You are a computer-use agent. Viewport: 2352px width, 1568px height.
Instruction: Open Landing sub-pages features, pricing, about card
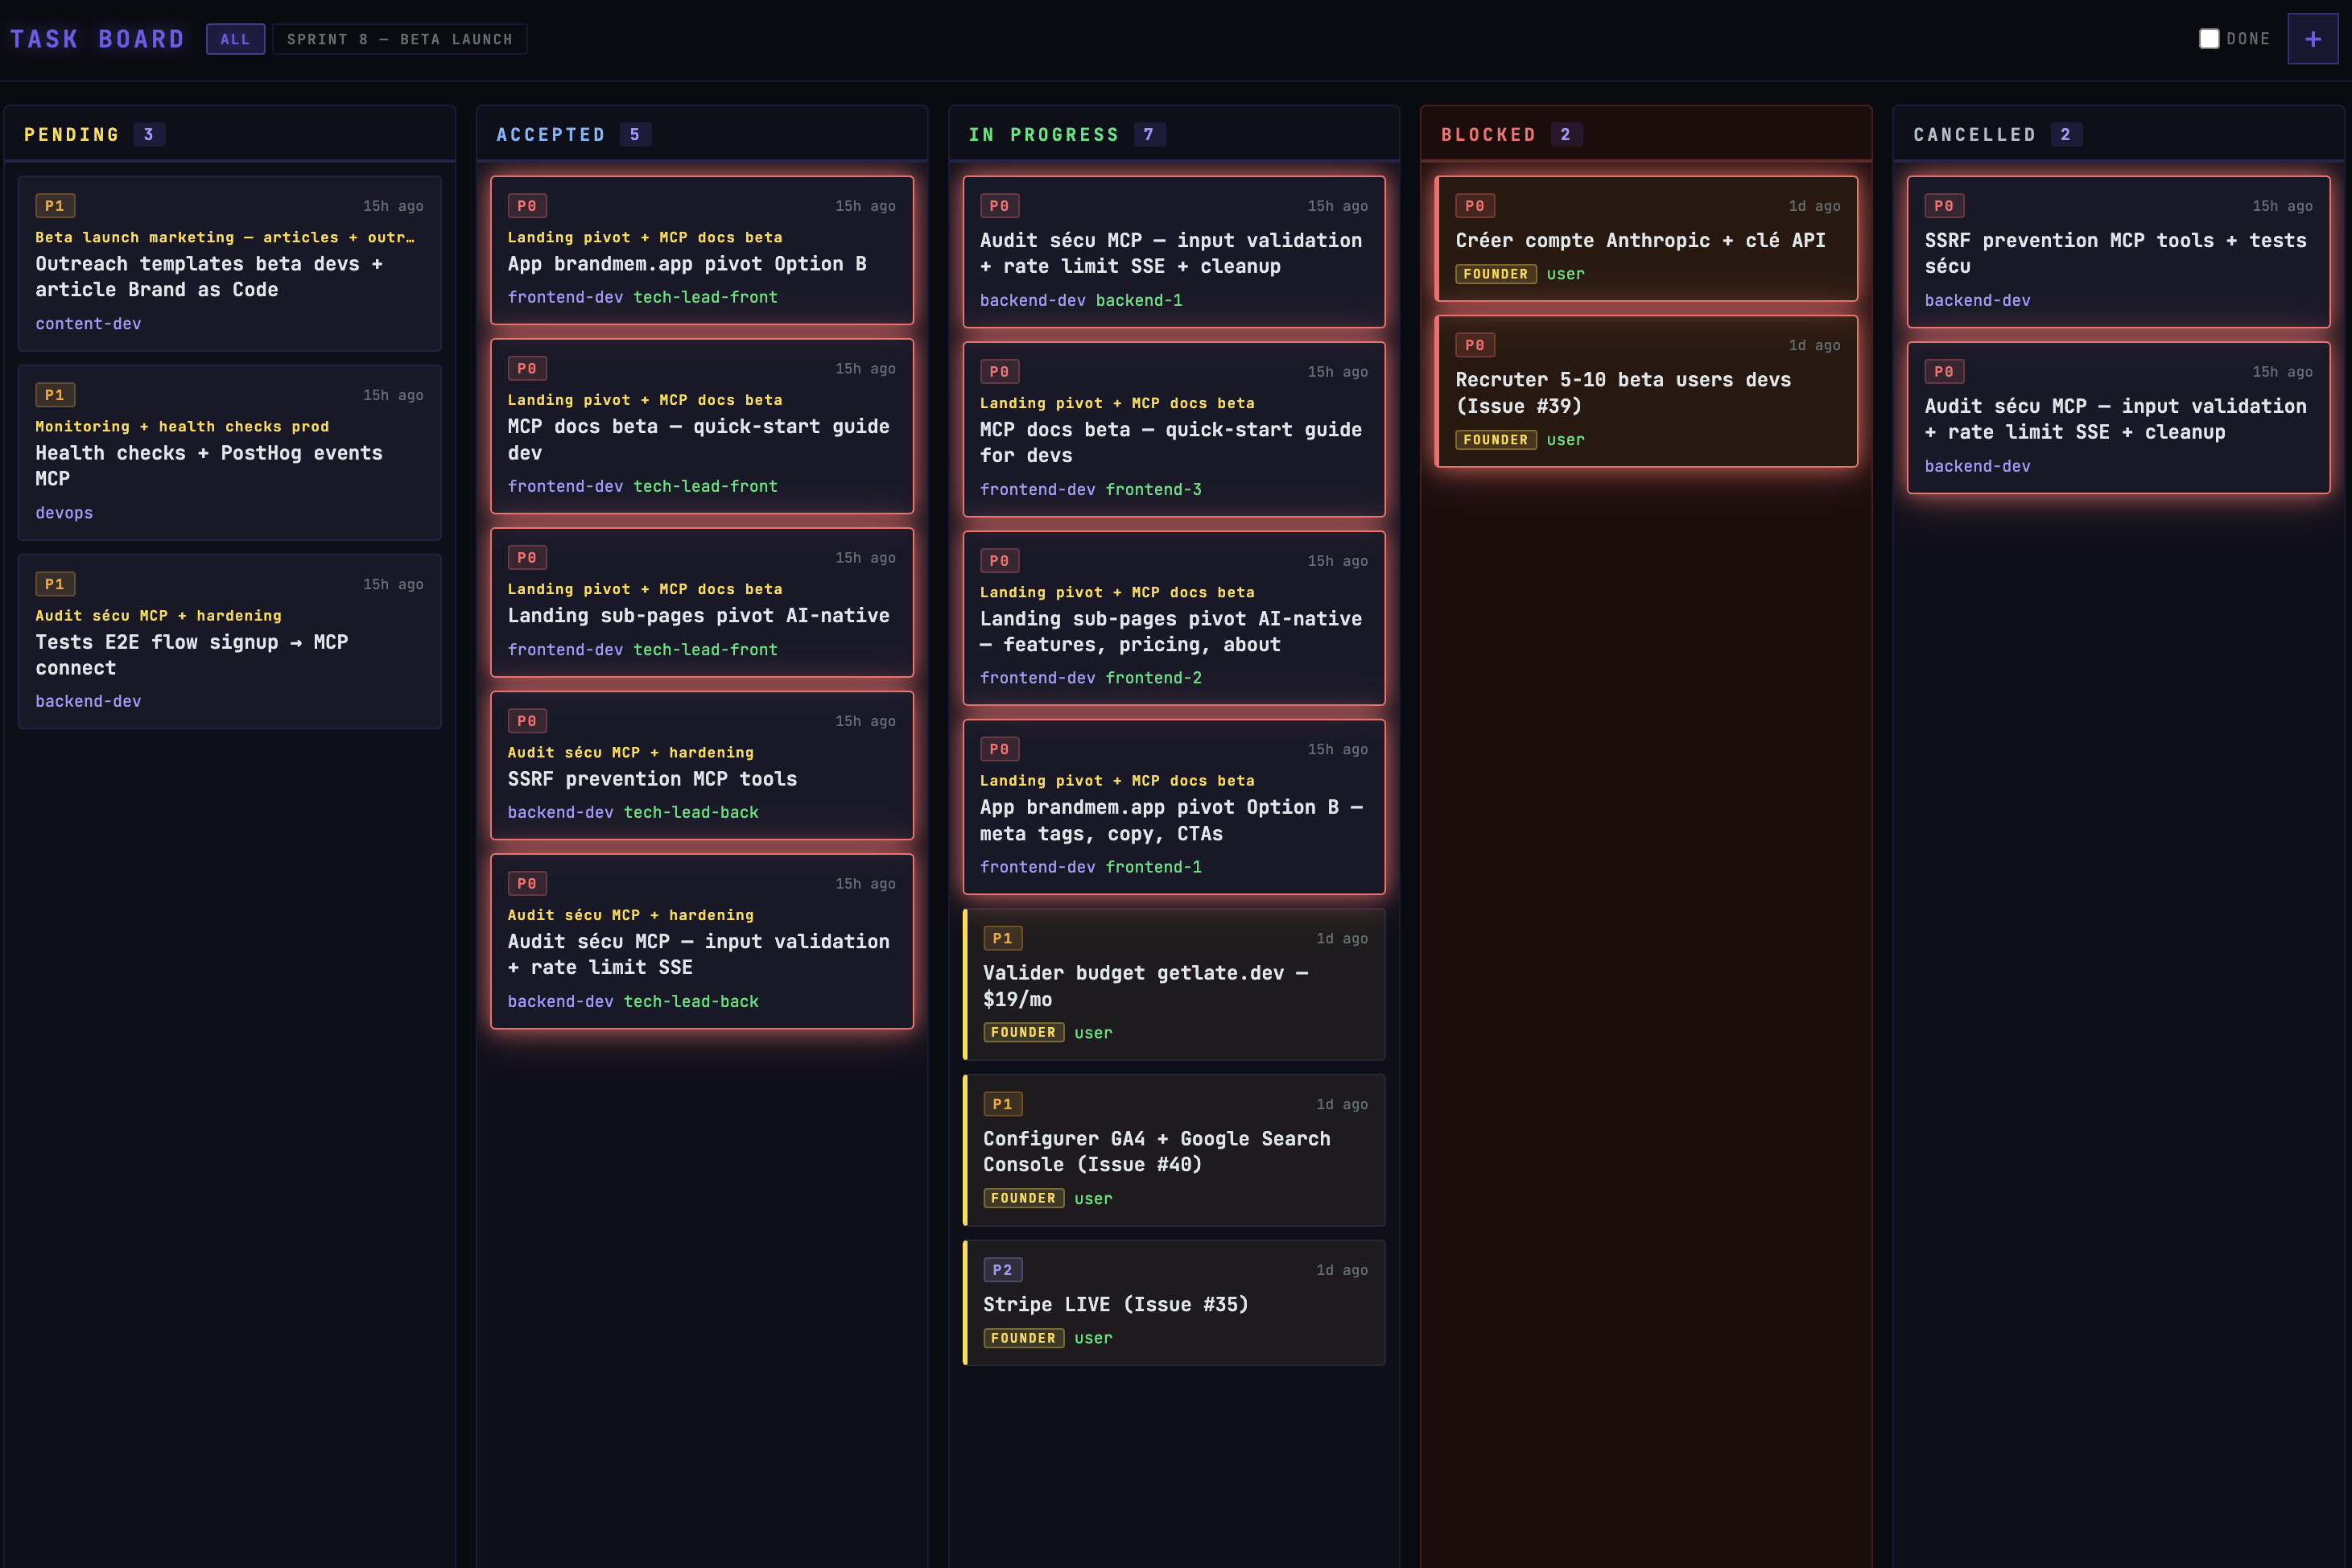[x=1173, y=618]
